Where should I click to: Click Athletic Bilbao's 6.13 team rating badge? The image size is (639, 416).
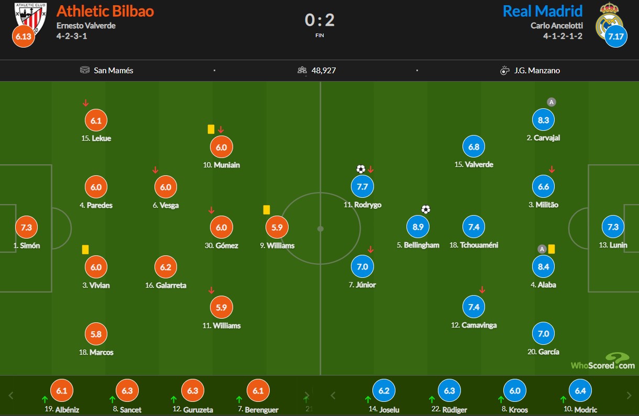23,37
